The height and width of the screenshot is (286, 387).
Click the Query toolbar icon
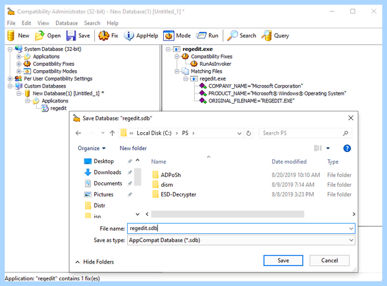tap(266, 35)
